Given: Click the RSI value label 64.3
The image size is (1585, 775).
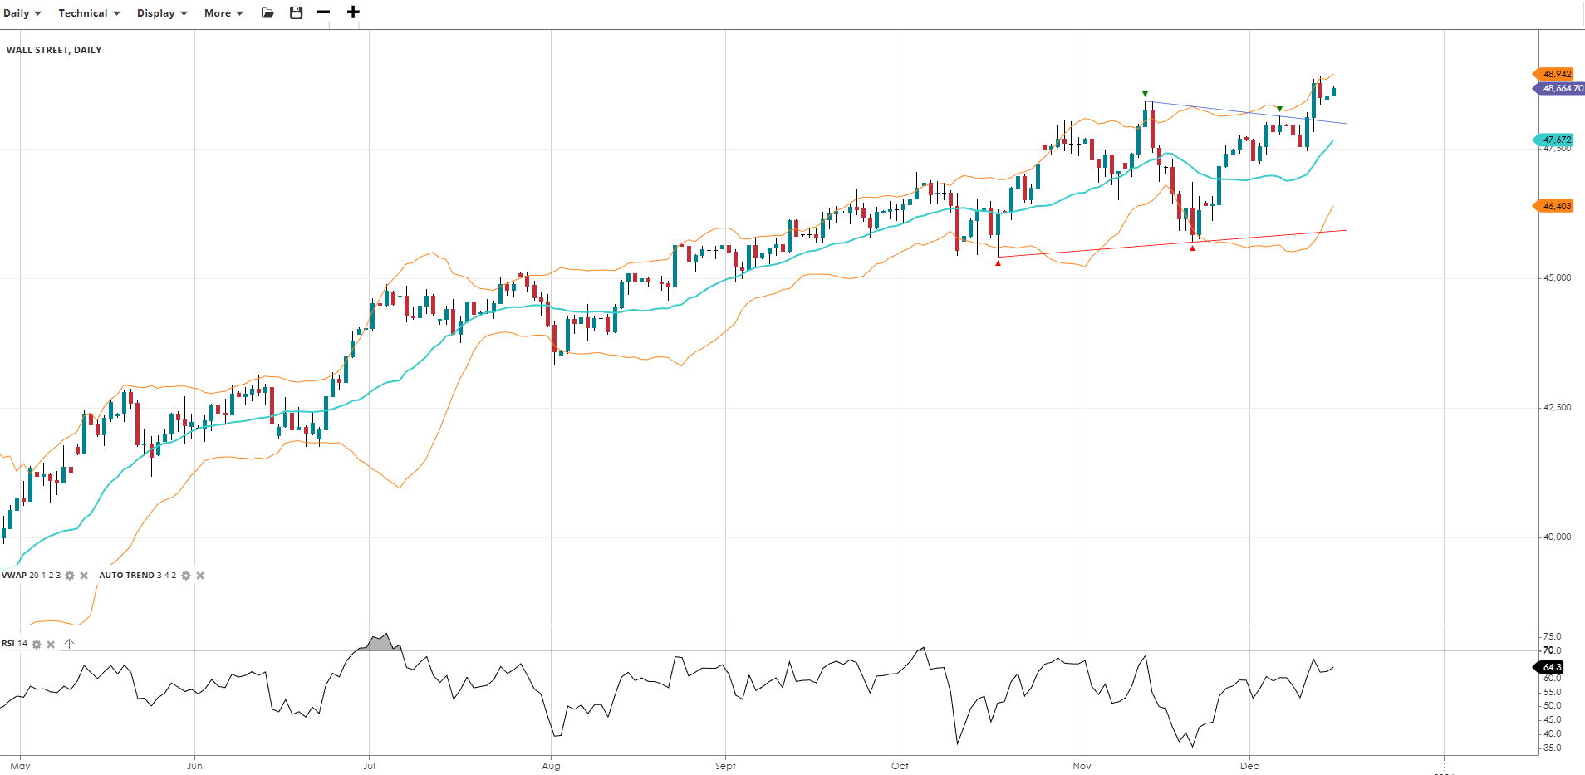Looking at the screenshot, I should 1550,667.
